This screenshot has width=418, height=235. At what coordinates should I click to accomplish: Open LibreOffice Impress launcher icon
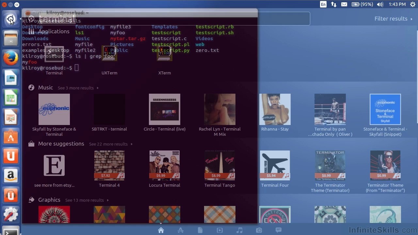tap(10, 117)
